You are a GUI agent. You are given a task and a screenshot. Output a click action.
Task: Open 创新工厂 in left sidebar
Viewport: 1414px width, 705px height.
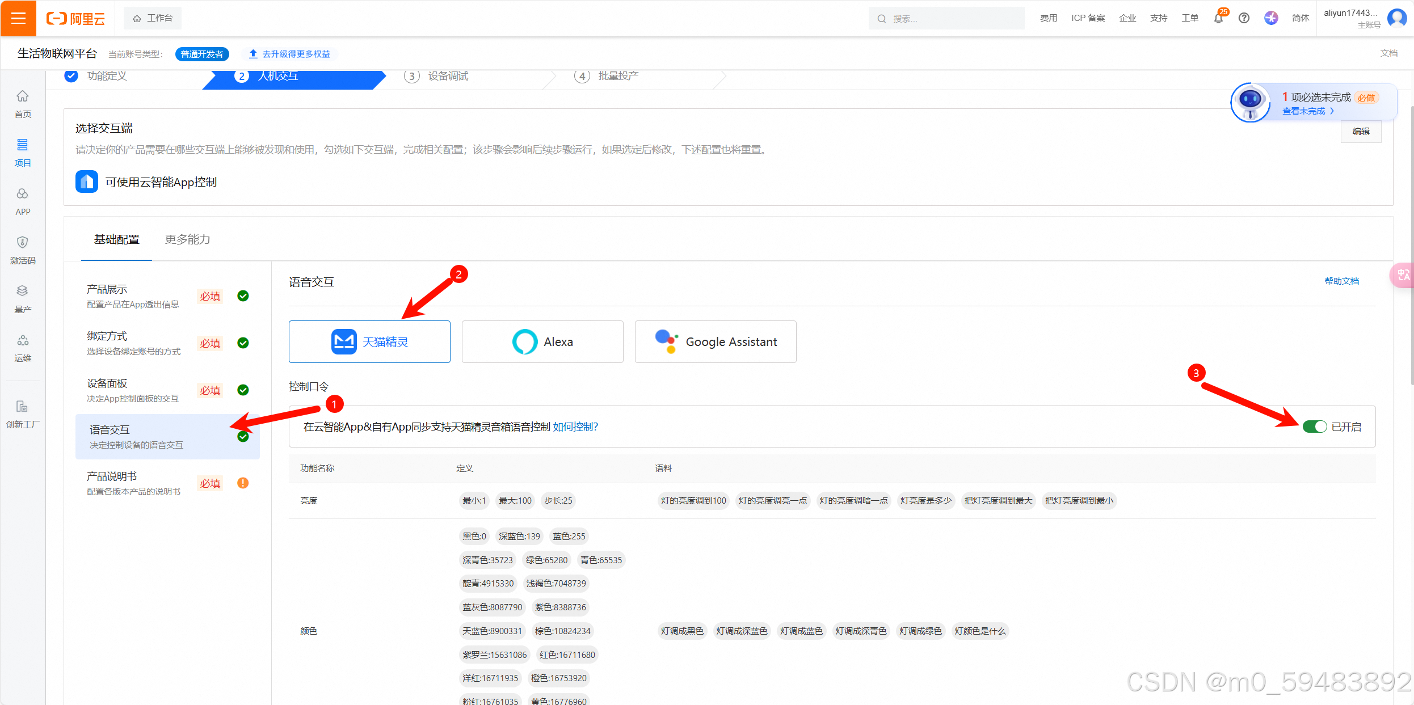click(23, 414)
